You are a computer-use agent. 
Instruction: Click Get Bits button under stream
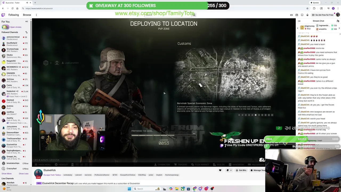pyautogui.click(x=241, y=170)
